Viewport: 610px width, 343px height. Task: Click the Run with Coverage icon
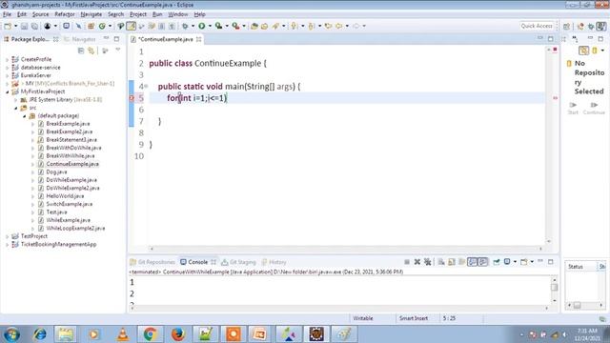click(218, 26)
